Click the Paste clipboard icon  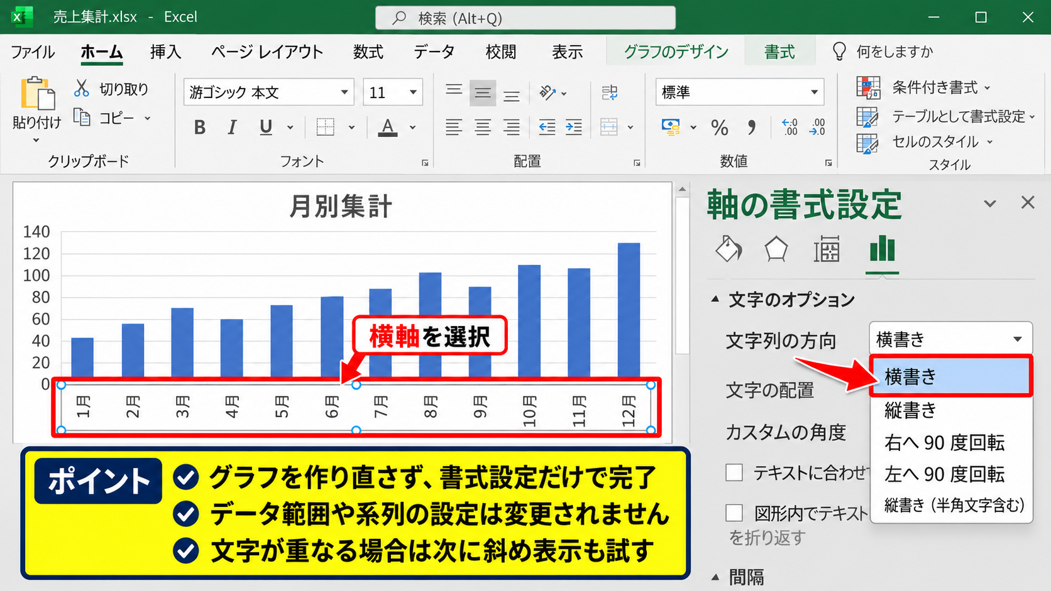37,93
